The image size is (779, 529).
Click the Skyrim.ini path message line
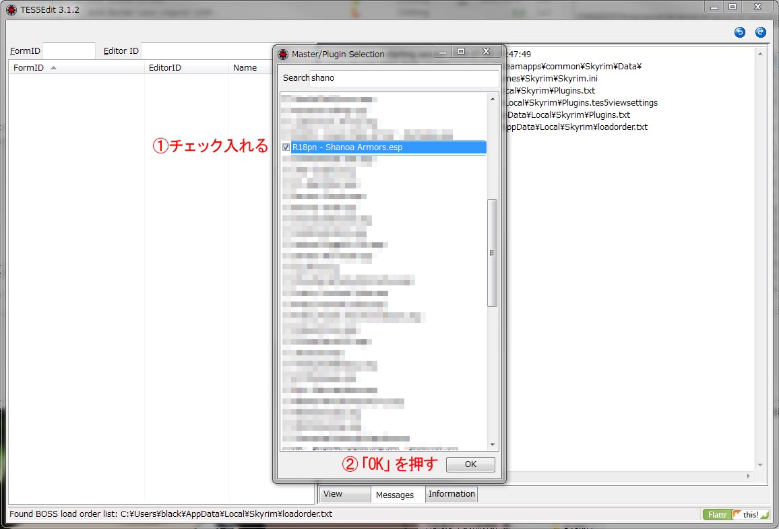point(551,78)
